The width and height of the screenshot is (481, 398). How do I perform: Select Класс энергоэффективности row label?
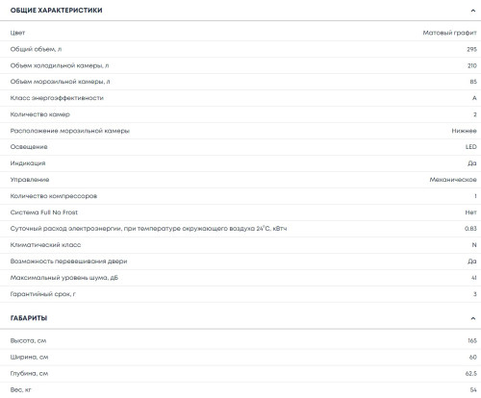point(57,98)
